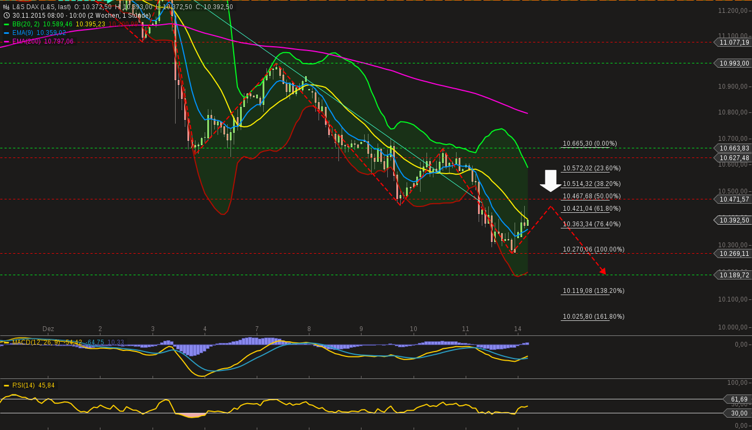This screenshot has width=752, height=430.
Task: Click the 10.800,00 price axis label
Action: click(733, 112)
